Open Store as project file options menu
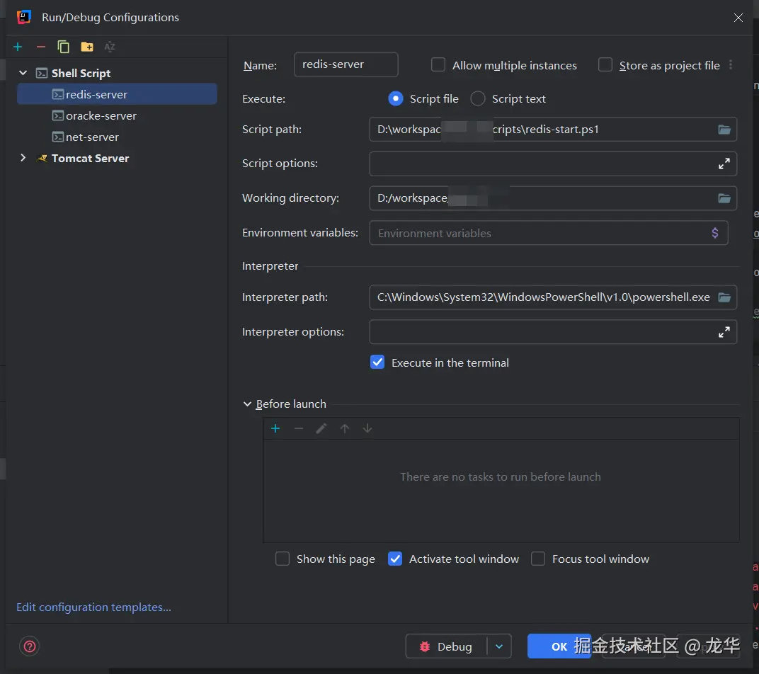 pos(731,65)
